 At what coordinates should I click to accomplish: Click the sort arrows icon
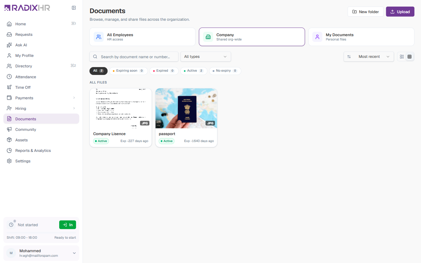pyautogui.click(x=349, y=57)
